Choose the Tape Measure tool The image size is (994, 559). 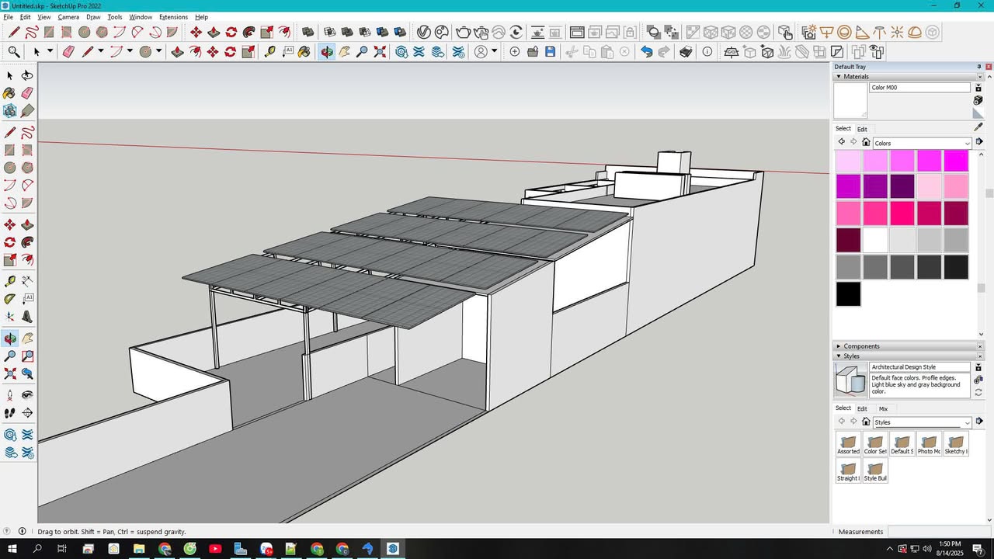(x=9, y=281)
